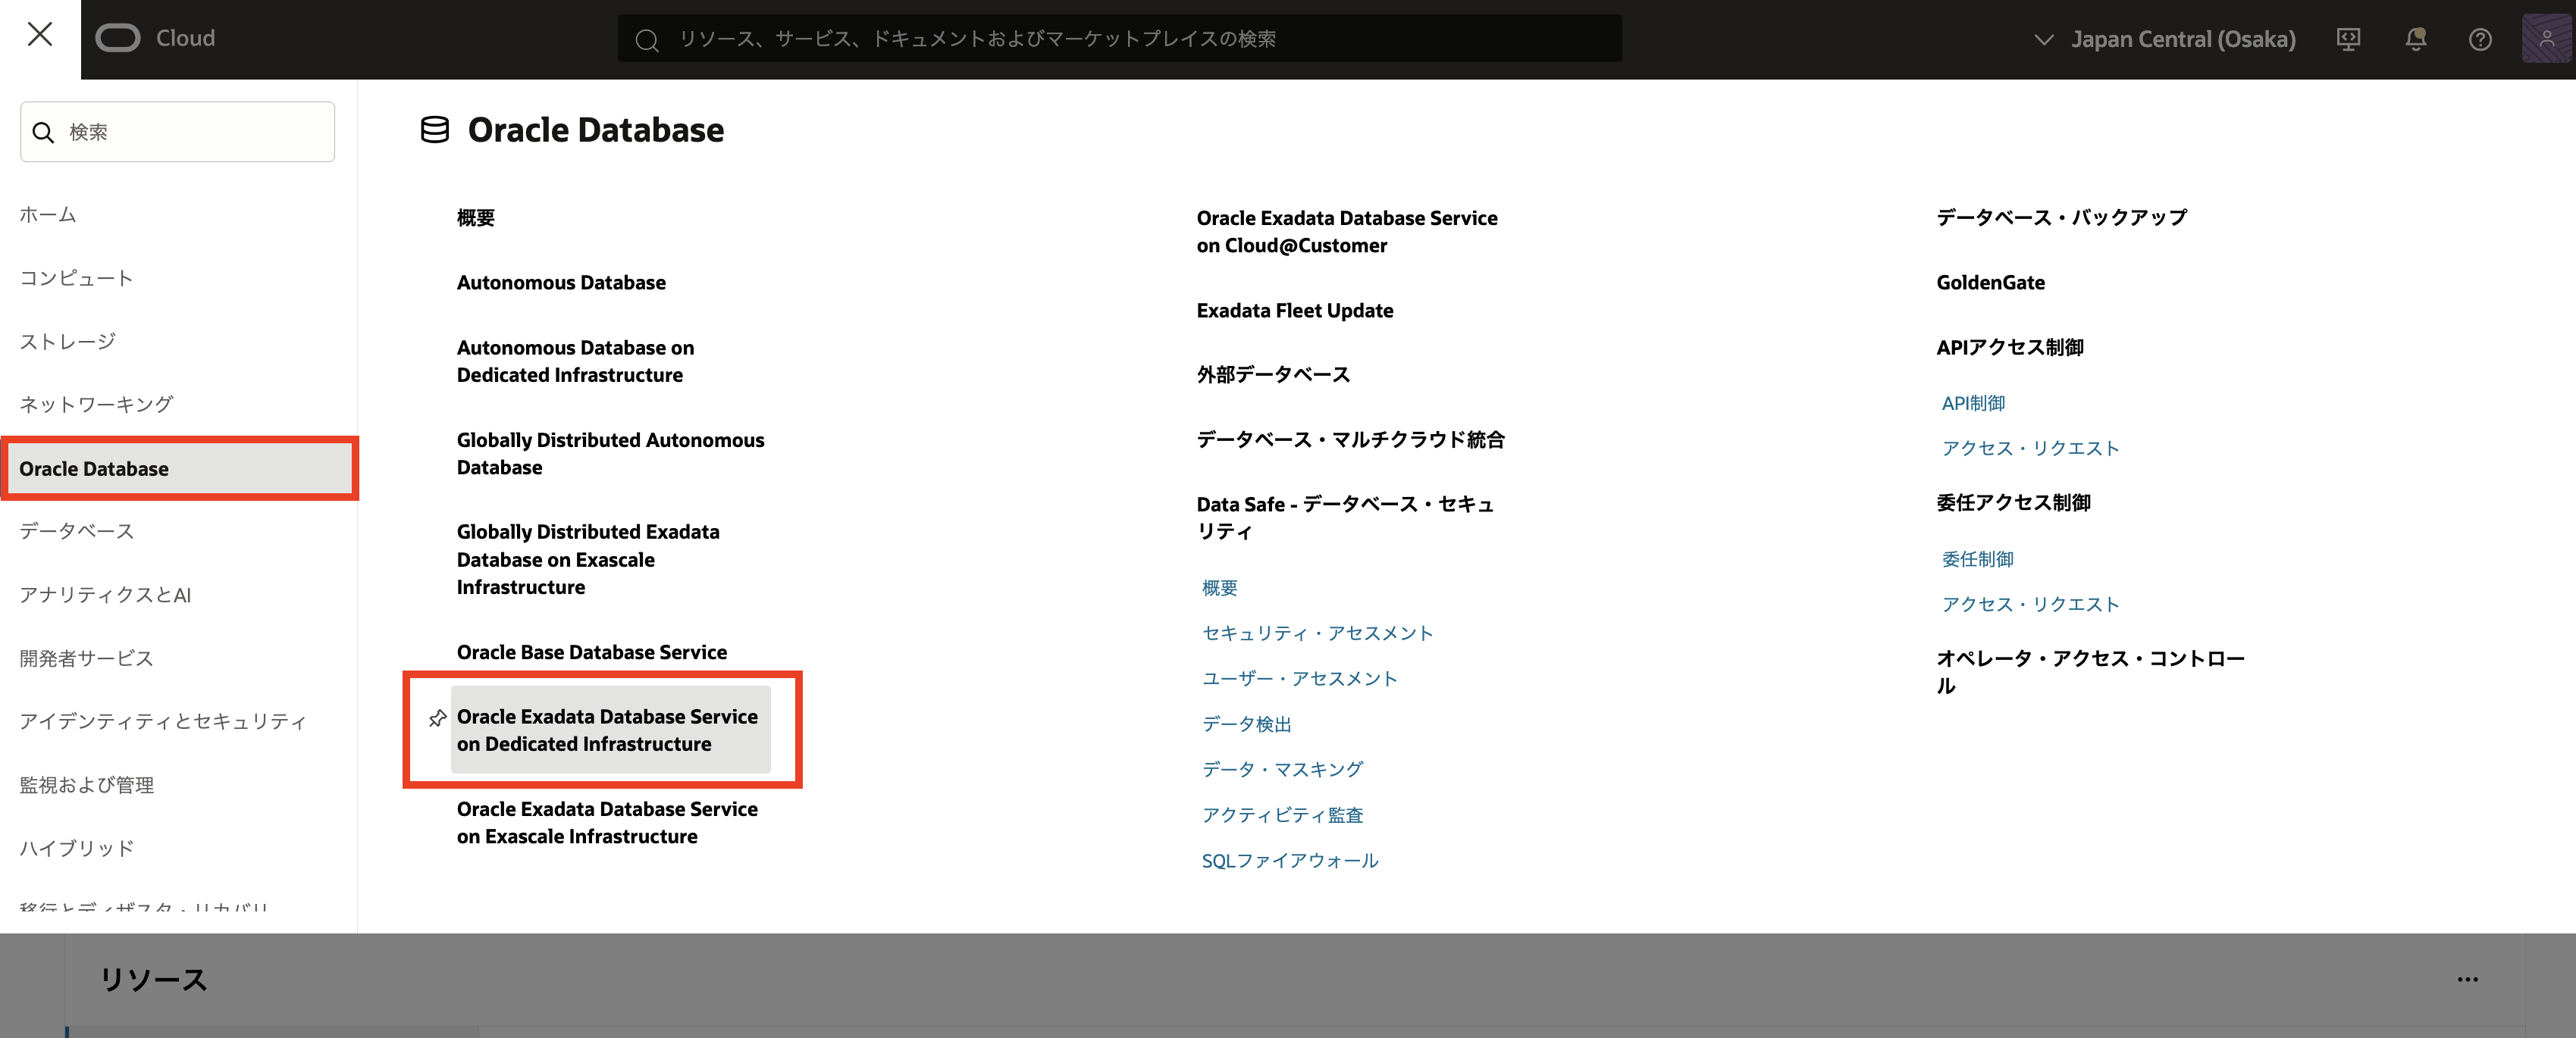Open Exadata Database Service on Exascale Infrastructure
2576x1038 pixels.
coord(607,824)
